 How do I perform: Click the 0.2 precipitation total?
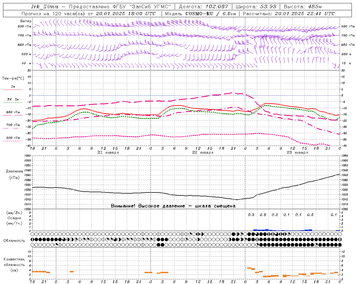pos(275,215)
